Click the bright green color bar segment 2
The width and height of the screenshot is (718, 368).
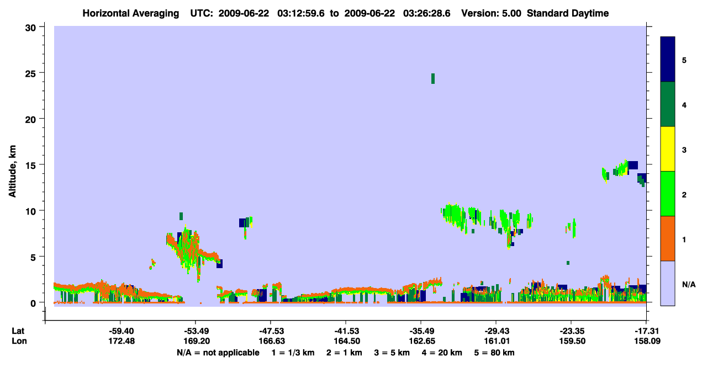pyautogui.click(x=668, y=194)
